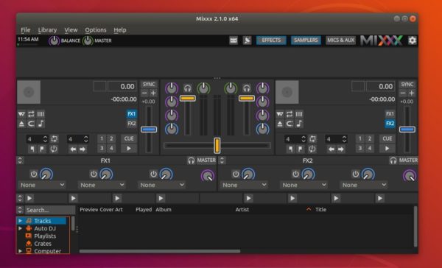Toggle the EFFECTS panel button
Screen dimensions: 442x268
(271, 40)
